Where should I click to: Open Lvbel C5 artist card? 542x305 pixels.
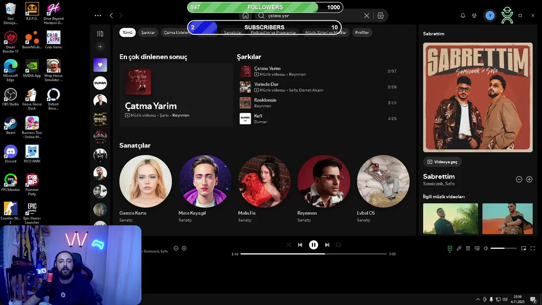383,189
